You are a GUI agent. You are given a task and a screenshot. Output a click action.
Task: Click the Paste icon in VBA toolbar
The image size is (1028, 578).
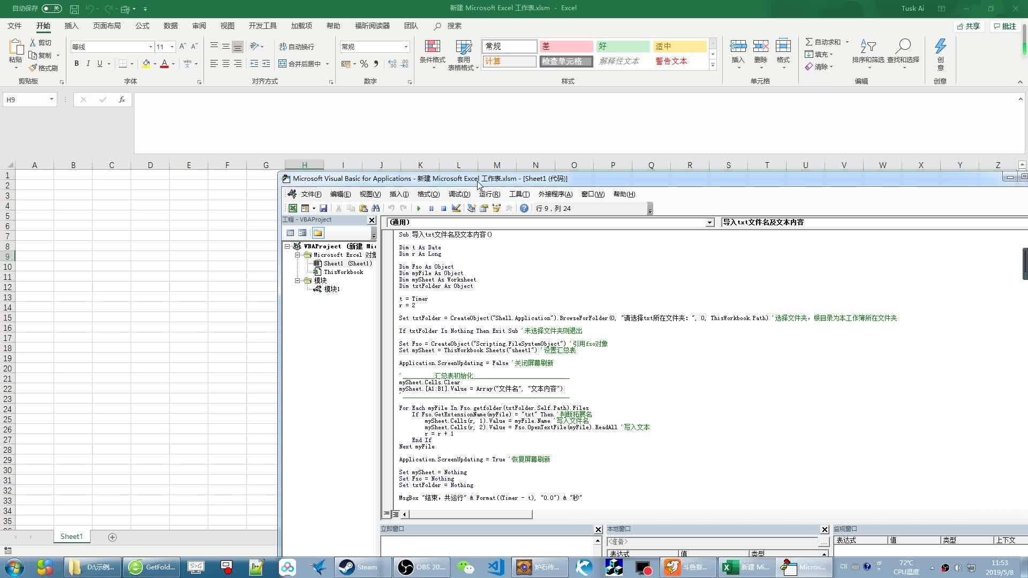[364, 208]
